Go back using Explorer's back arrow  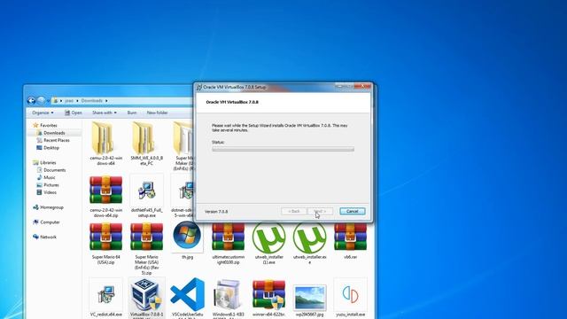click(x=32, y=100)
